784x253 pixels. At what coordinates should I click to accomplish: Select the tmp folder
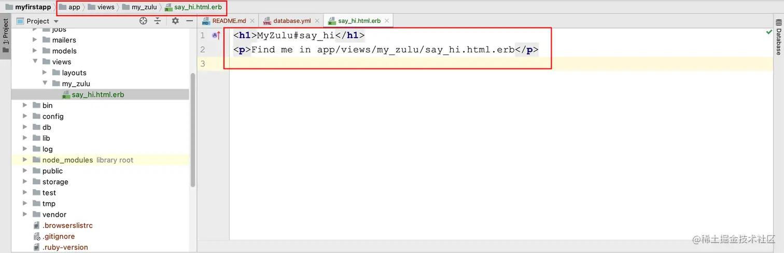click(44, 203)
